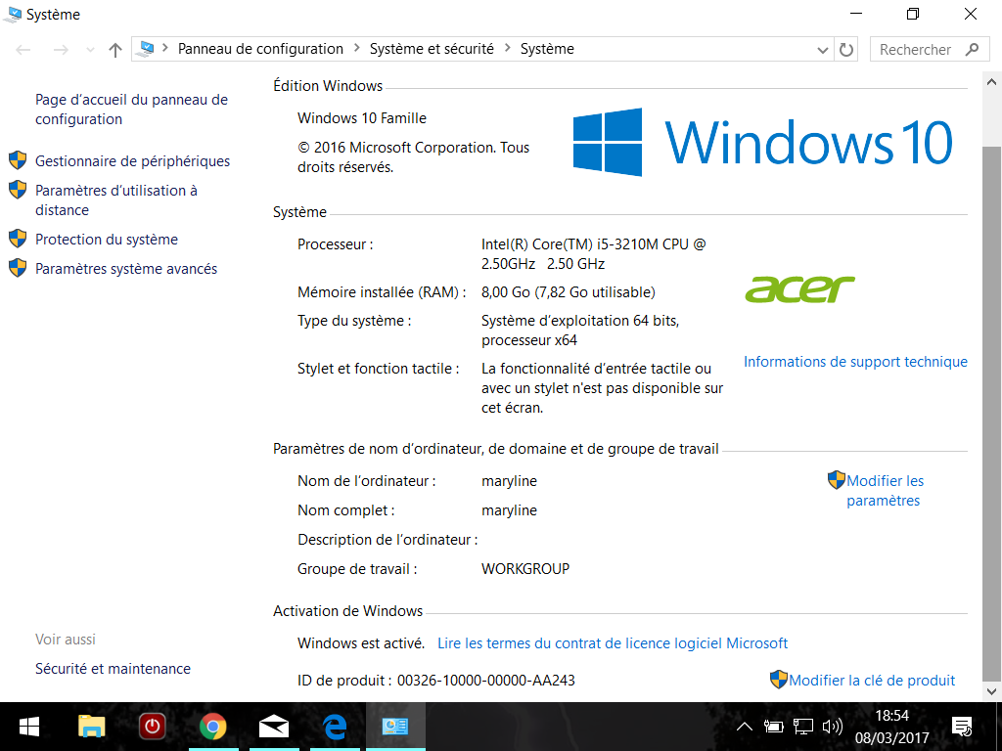Select Panneau de configuration breadcrumb
Image resolution: width=1002 pixels, height=751 pixels.
[x=260, y=49]
